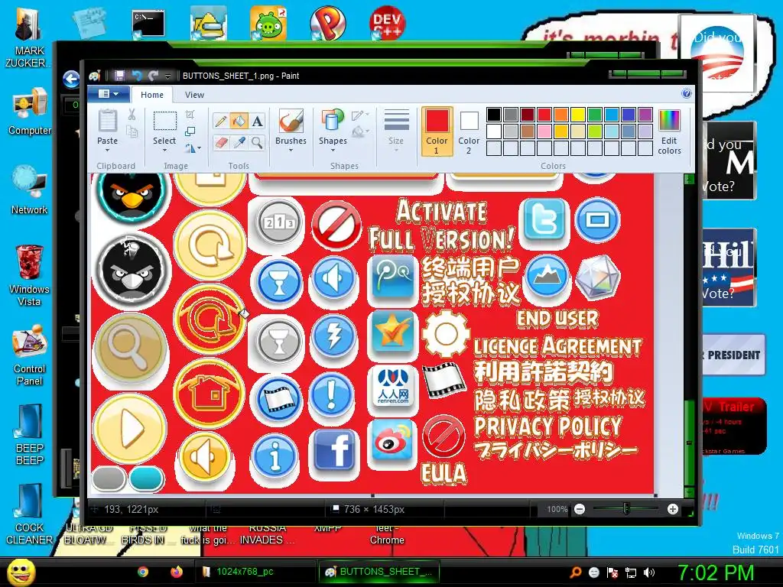Open the Control Panel desktop icon
Viewport: 783px width, 587px height.
click(x=29, y=355)
